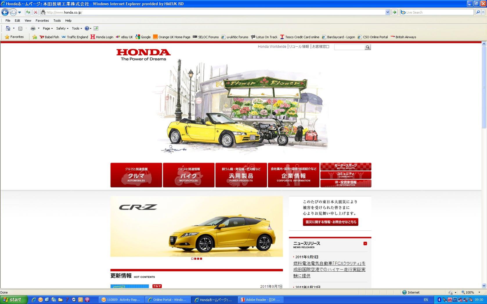Click the address bar URL field
The image size is (487, 304).
[x=213, y=12]
